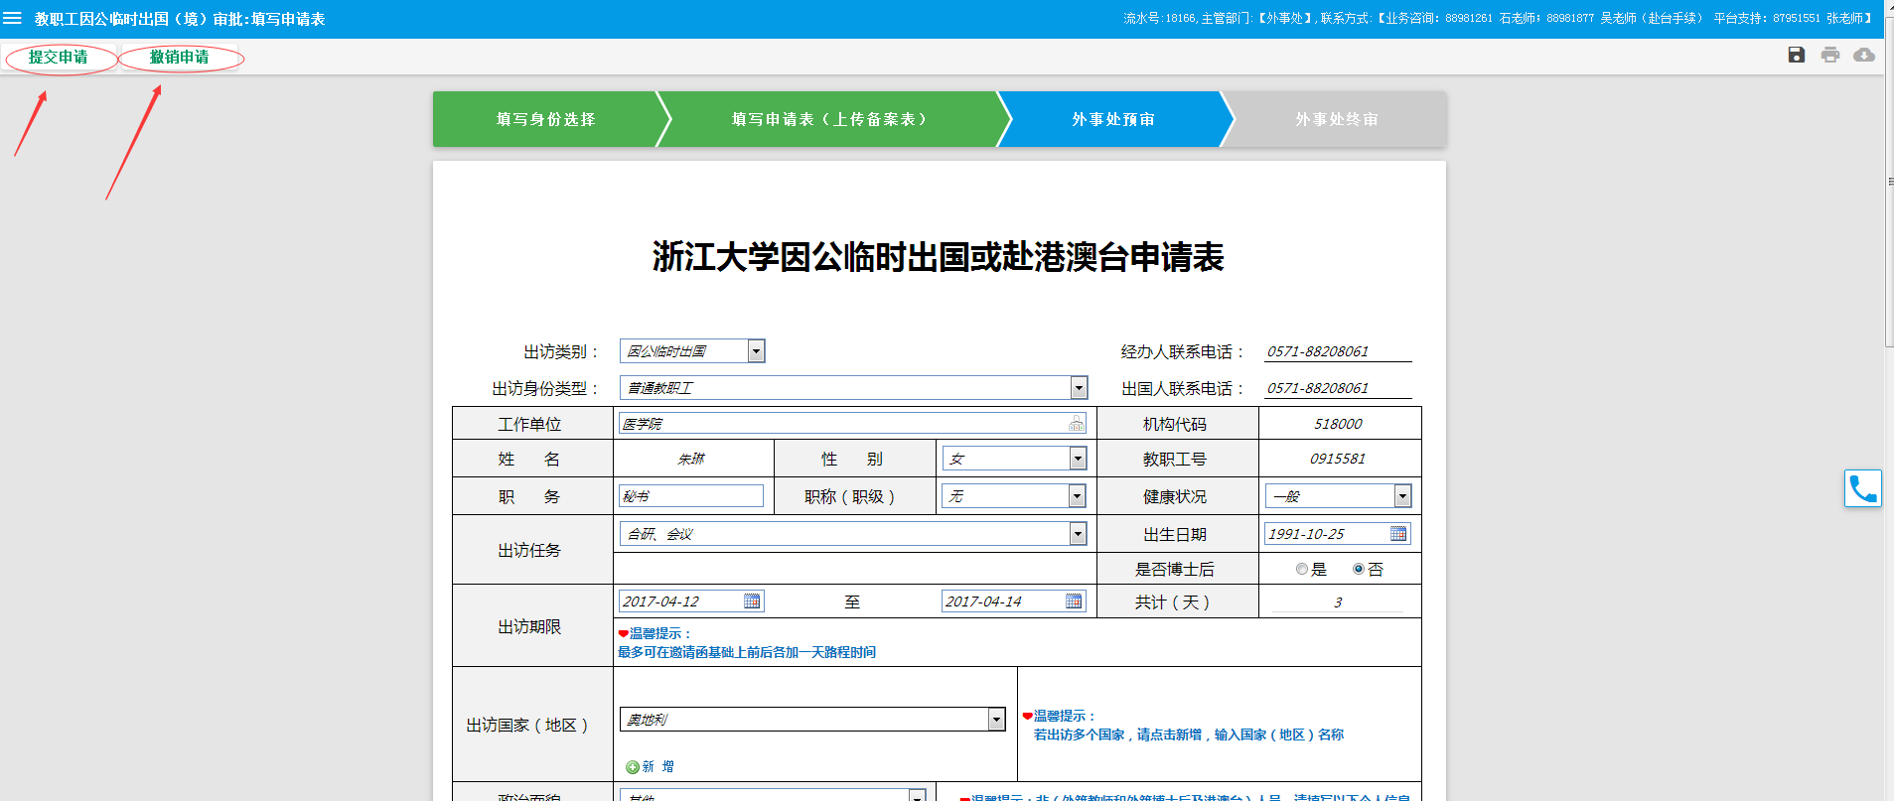Click the save disk icon
This screenshot has width=1894, height=801.
pyautogui.click(x=1796, y=55)
